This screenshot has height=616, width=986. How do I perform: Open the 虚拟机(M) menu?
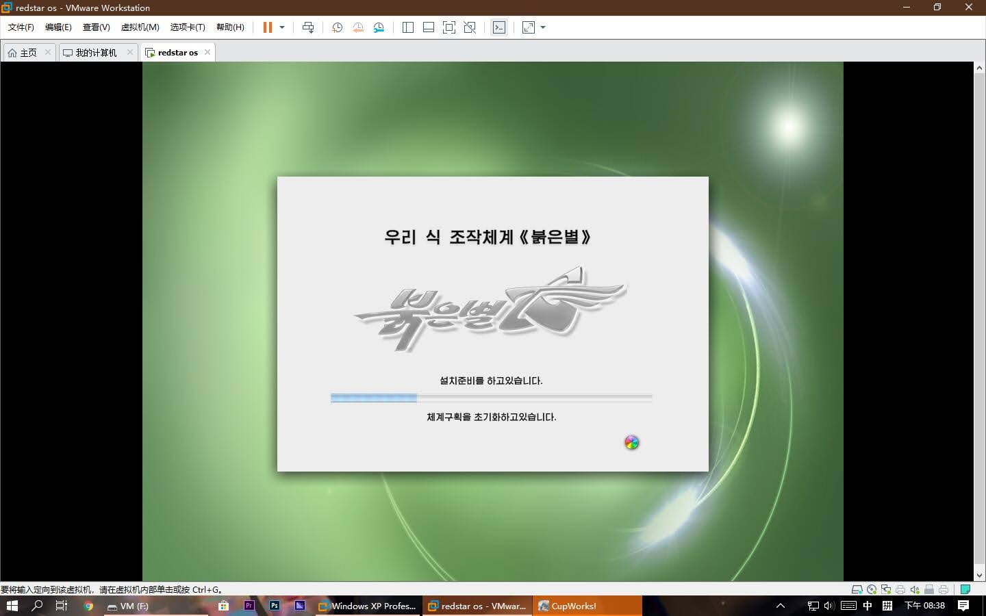[x=140, y=27]
